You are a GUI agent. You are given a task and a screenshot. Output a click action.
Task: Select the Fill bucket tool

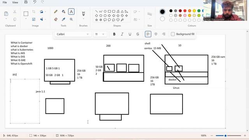tap(63, 12)
